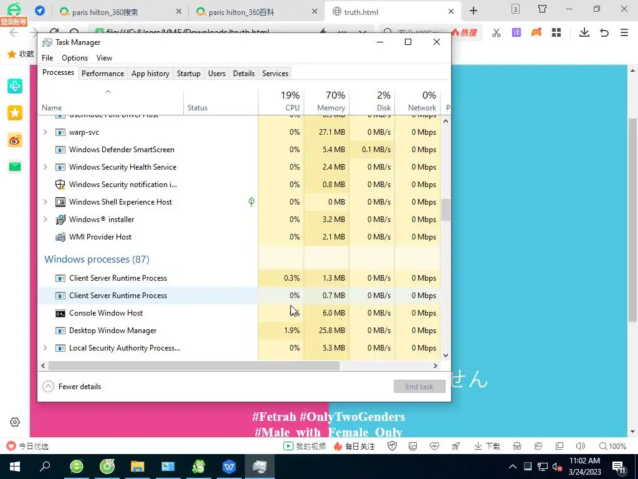Switch to the Services tab

click(275, 74)
